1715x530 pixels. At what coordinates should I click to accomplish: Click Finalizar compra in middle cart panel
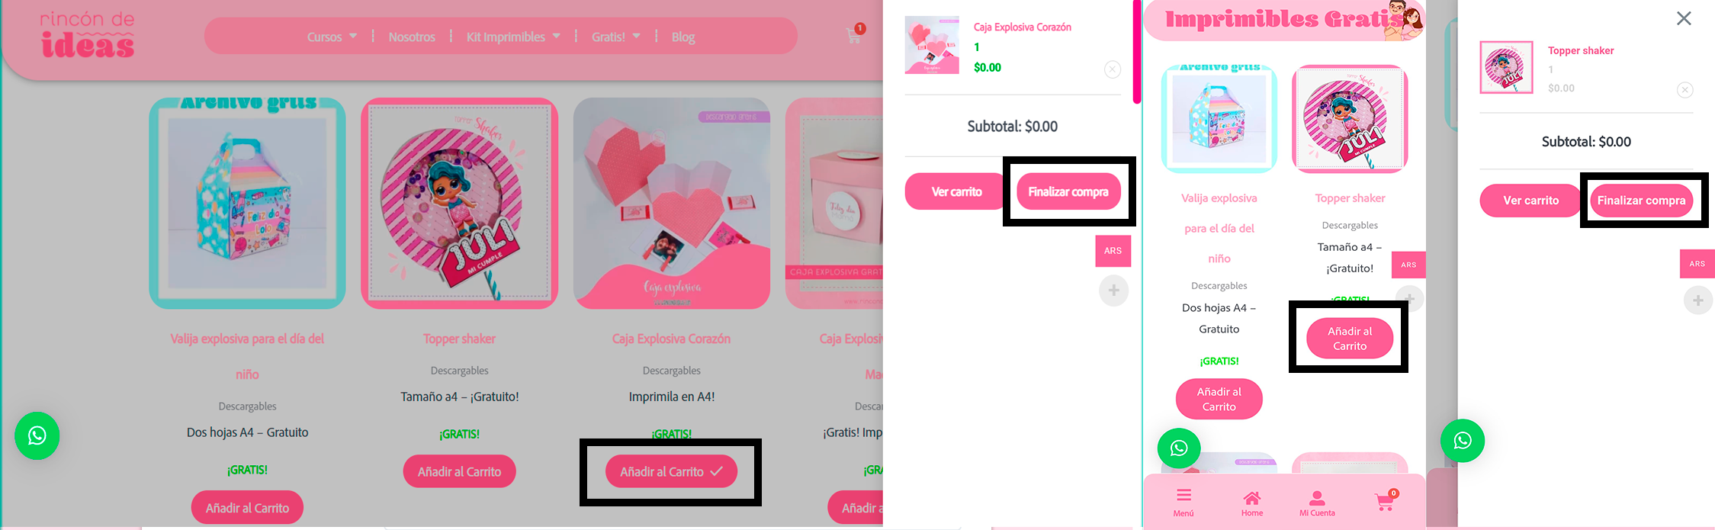pyautogui.click(x=1068, y=191)
